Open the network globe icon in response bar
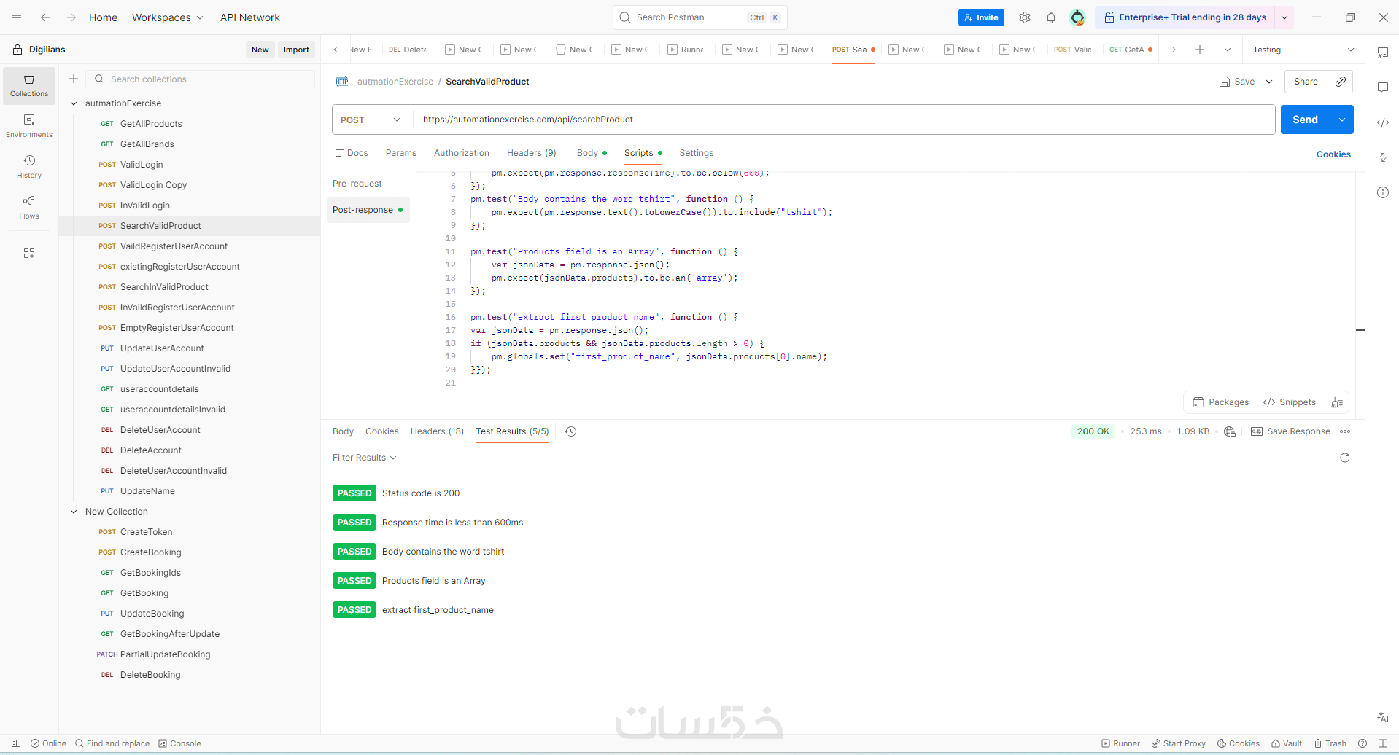 click(x=1230, y=431)
